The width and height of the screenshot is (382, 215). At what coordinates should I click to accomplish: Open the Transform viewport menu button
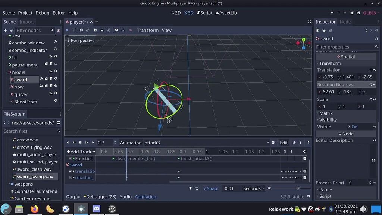point(148,30)
